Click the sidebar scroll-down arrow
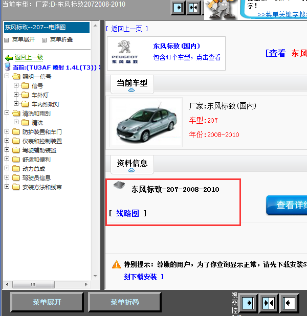The image size is (307, 316). 95,276
